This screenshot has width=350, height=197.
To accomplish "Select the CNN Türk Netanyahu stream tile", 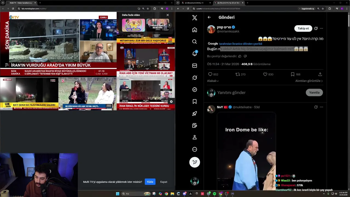I will click(x=146, y=40).
